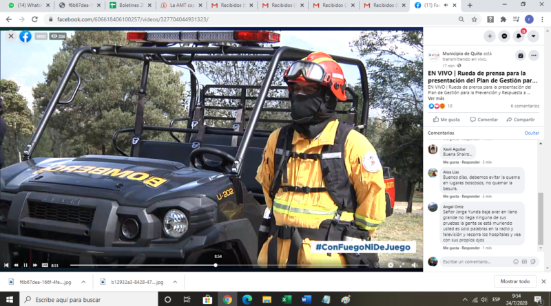Image resolution: width=551 pixels, height=306 pixels.
Task: Switch to the first Recibidos Gmail tab
Action: pos(232,6)
